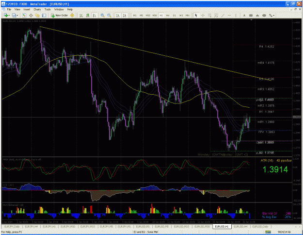
Task: Select the W1 timeframe button
Action: coord(181,15)
